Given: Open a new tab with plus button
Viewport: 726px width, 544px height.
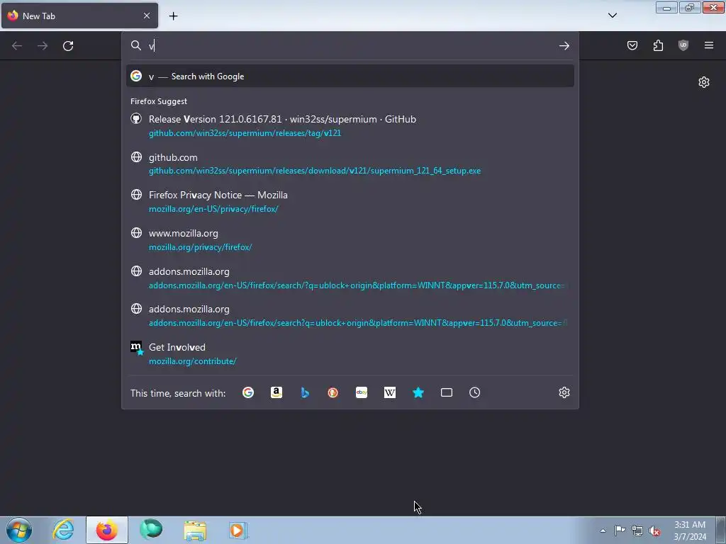Looking at the screenshot, I should tap(173, 16).
